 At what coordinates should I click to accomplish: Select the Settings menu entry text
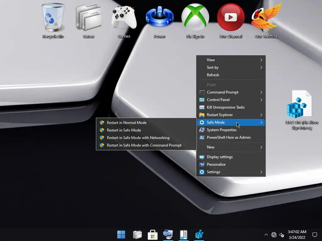[214, 172]
